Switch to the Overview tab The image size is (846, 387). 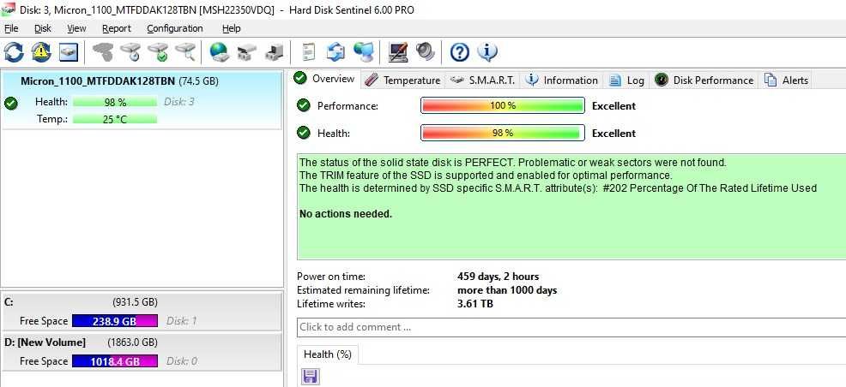pos(325,79)
